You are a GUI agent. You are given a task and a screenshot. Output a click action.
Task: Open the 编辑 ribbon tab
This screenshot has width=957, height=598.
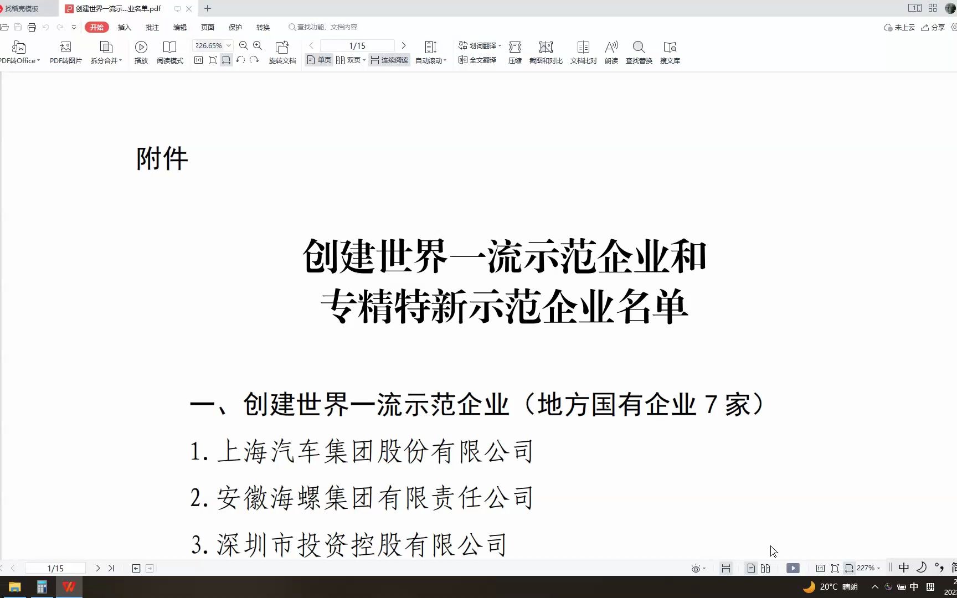coord(180,27)
